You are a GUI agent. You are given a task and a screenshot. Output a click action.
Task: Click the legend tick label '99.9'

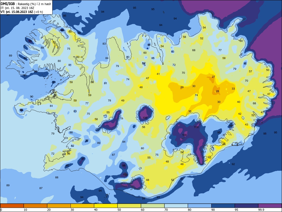click(x=261, y=210)
